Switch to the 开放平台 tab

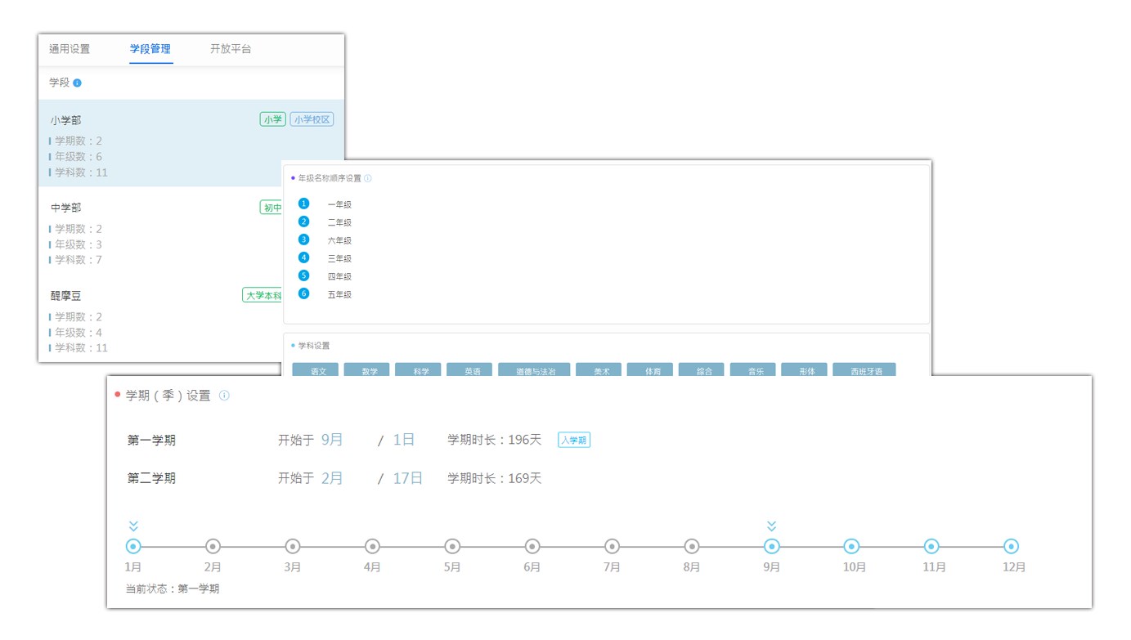click(231, 49)
